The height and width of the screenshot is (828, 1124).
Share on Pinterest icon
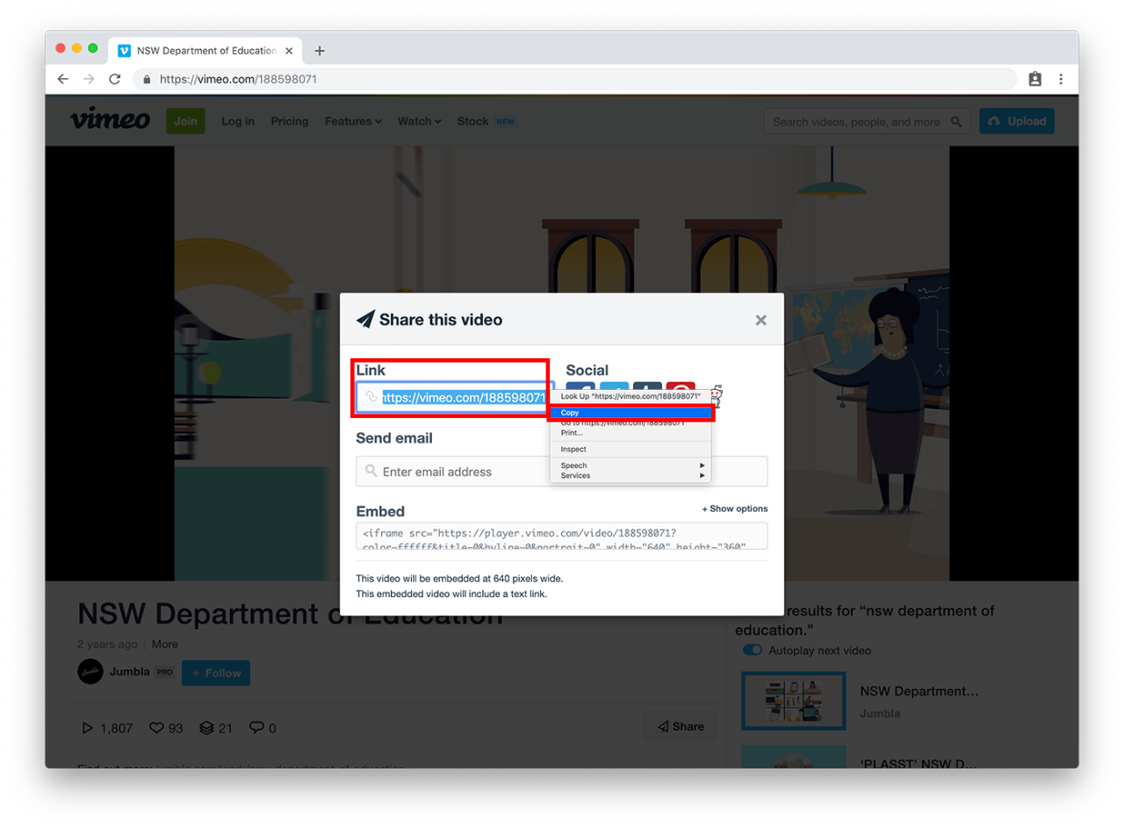click(x=681, y=387)
